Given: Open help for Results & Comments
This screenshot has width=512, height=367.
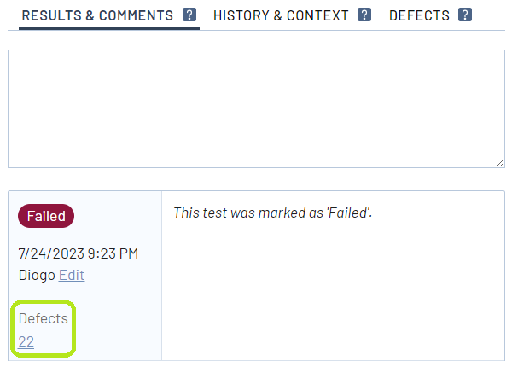Looking at the screenshot, I should (x=189, y=15).
